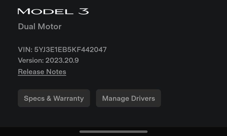227x136 pixels.
Task: Tap the ampersand in Specs & Warranty
Action: point(49,98)
